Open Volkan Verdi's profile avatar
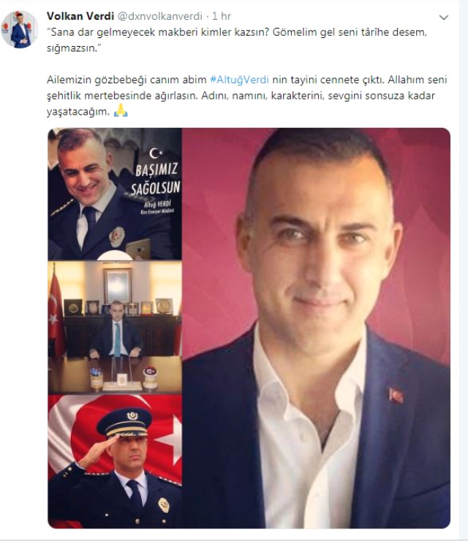The width and height of the screenshot is (468, 543). pyautogui.click(x=20, y=29)
